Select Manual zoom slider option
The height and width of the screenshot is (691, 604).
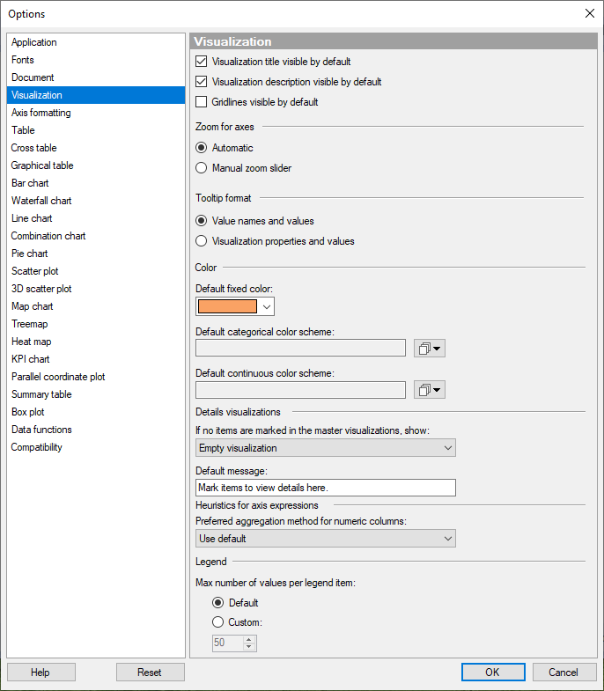click(x=202, y=168)
